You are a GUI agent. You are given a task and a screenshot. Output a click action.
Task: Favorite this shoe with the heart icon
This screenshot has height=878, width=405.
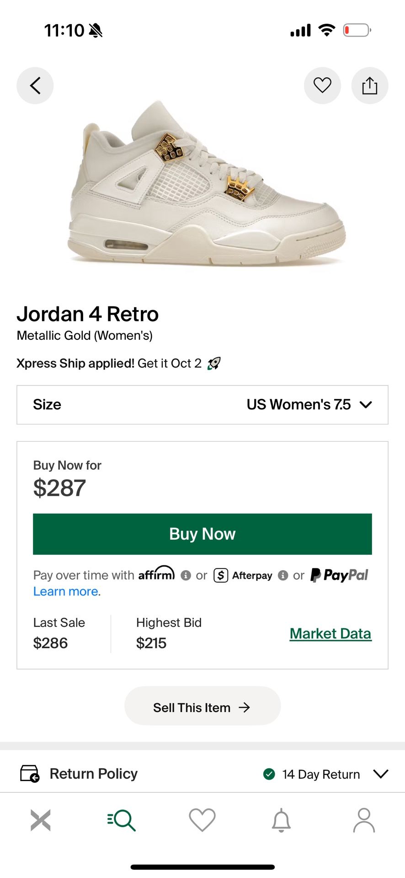pos(322,86)
